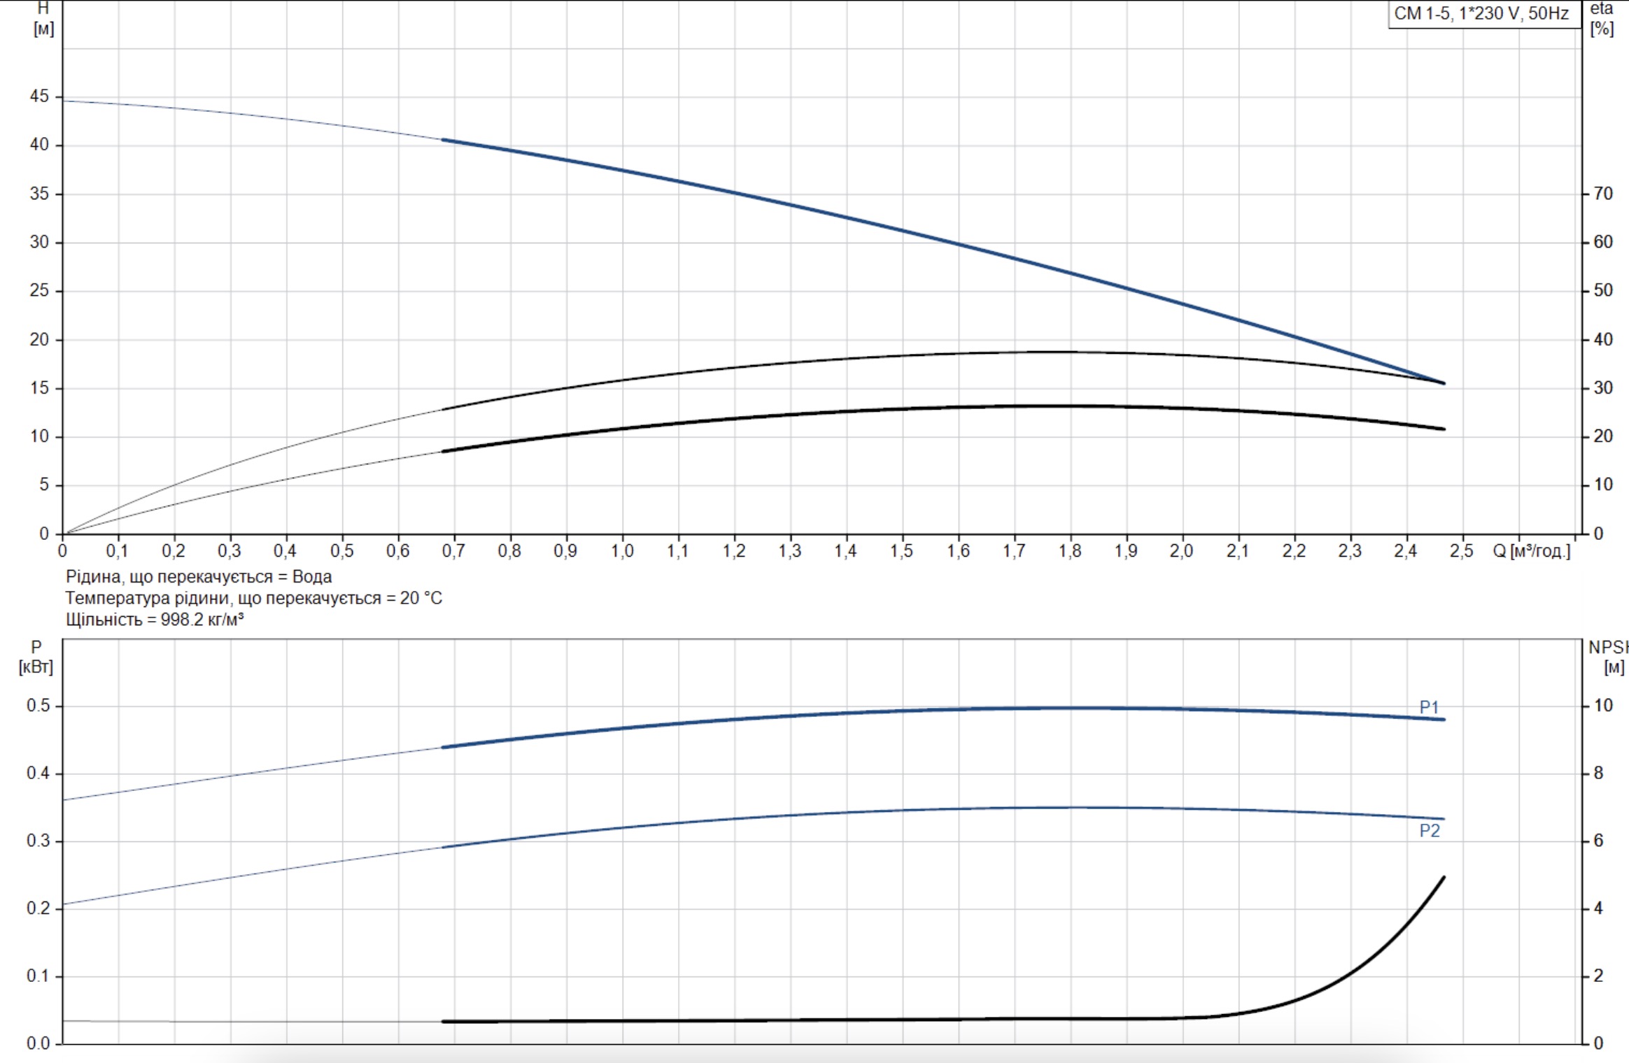
Task: Click the eta [%] axis title
Action: click(x=1602, y=19)
